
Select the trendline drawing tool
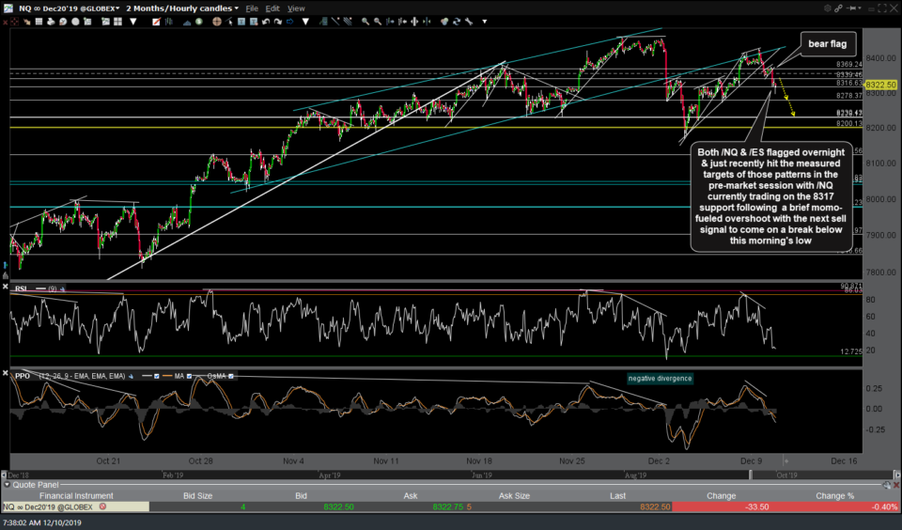point(335,22)
